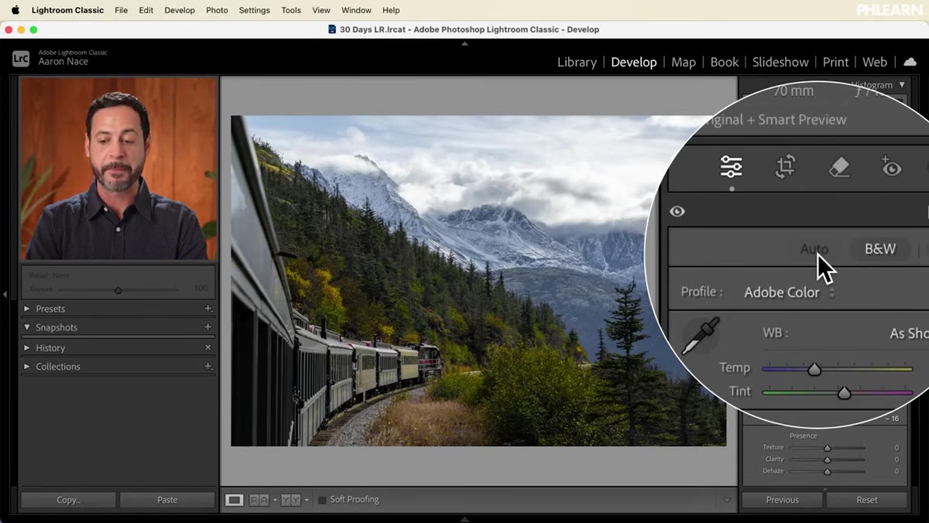Open toolbar content dropdown triangle

coord(726,500)
